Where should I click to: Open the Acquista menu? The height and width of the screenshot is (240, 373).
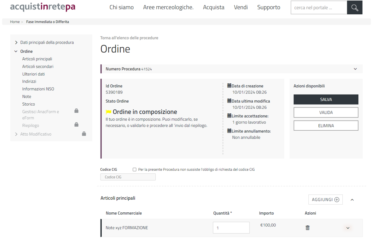(x=214, y=7)
